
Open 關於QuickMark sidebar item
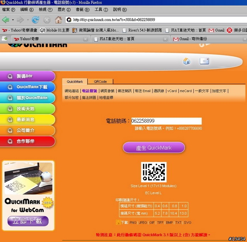[x=27, y=98]
